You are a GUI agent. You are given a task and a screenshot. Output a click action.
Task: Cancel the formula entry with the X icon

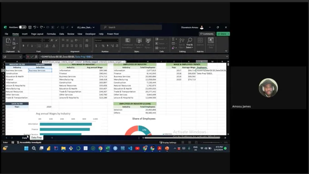click(28, 57)
